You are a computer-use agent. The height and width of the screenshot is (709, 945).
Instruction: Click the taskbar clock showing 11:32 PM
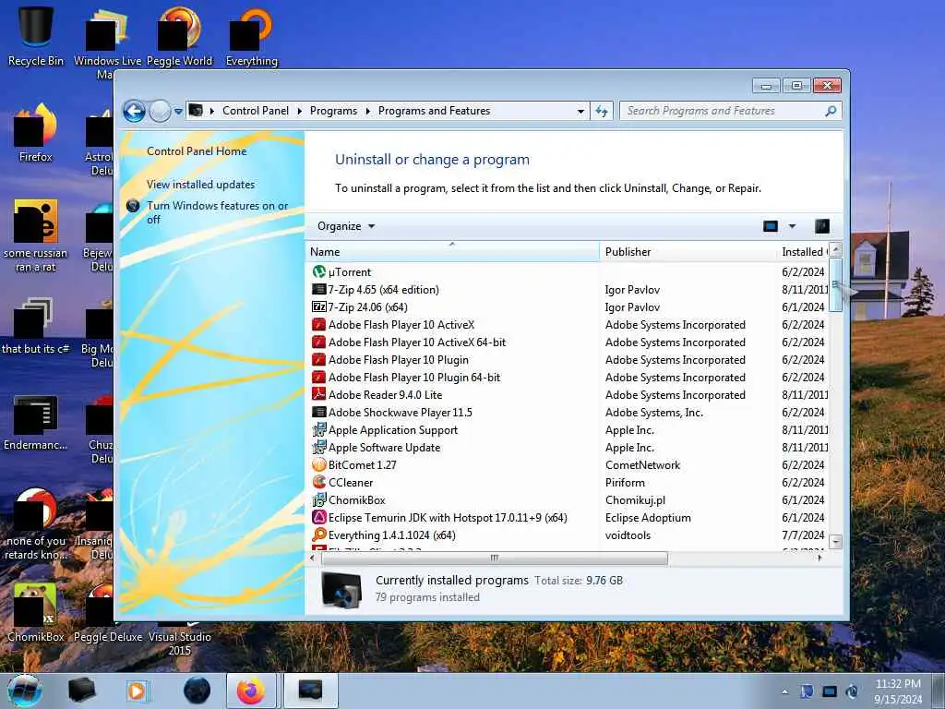(x=898, y=691)
